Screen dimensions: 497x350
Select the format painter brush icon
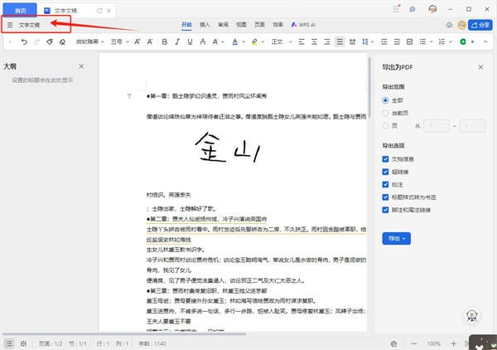49,41
